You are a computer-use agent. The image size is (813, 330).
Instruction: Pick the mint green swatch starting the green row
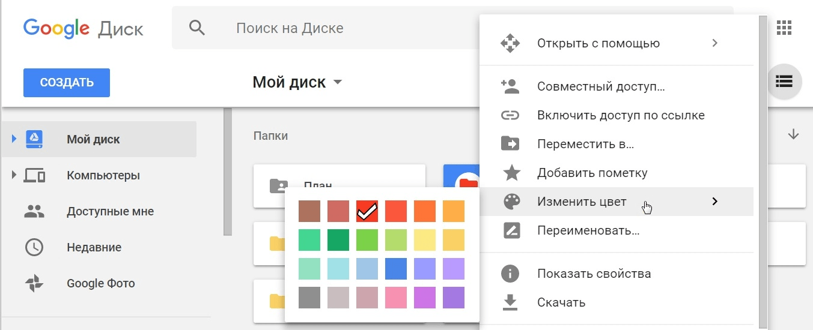point(309,240)
